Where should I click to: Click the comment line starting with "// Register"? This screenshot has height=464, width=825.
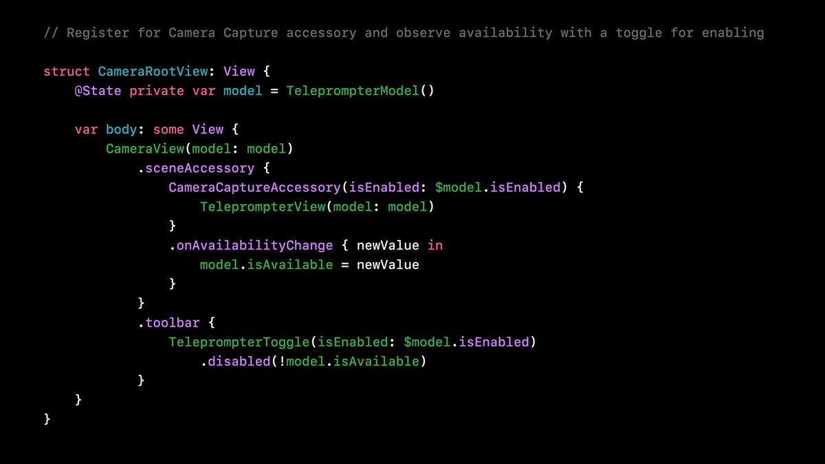tap(404, 33)
